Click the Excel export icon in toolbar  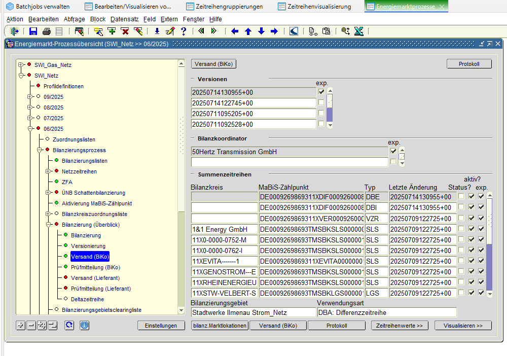pos(358,31)
